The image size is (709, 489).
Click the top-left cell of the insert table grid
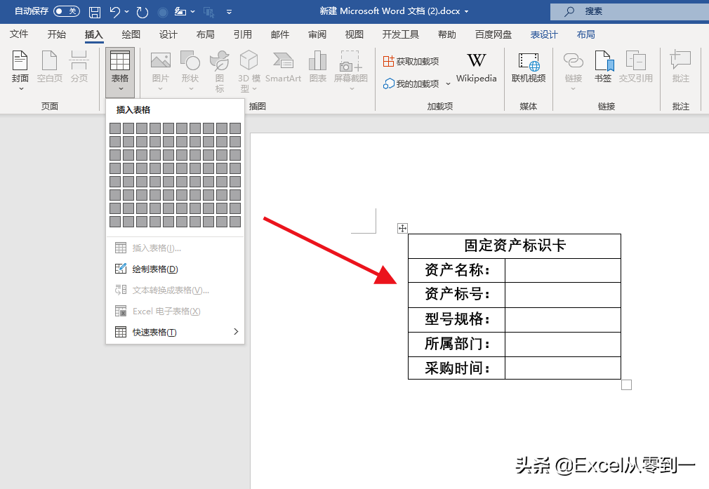(x=115, y=128)
